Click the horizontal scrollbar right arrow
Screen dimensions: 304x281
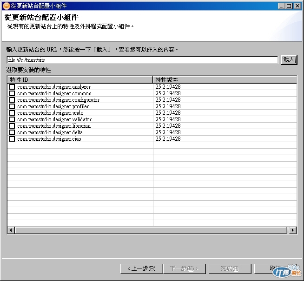[x=293, y=230]
